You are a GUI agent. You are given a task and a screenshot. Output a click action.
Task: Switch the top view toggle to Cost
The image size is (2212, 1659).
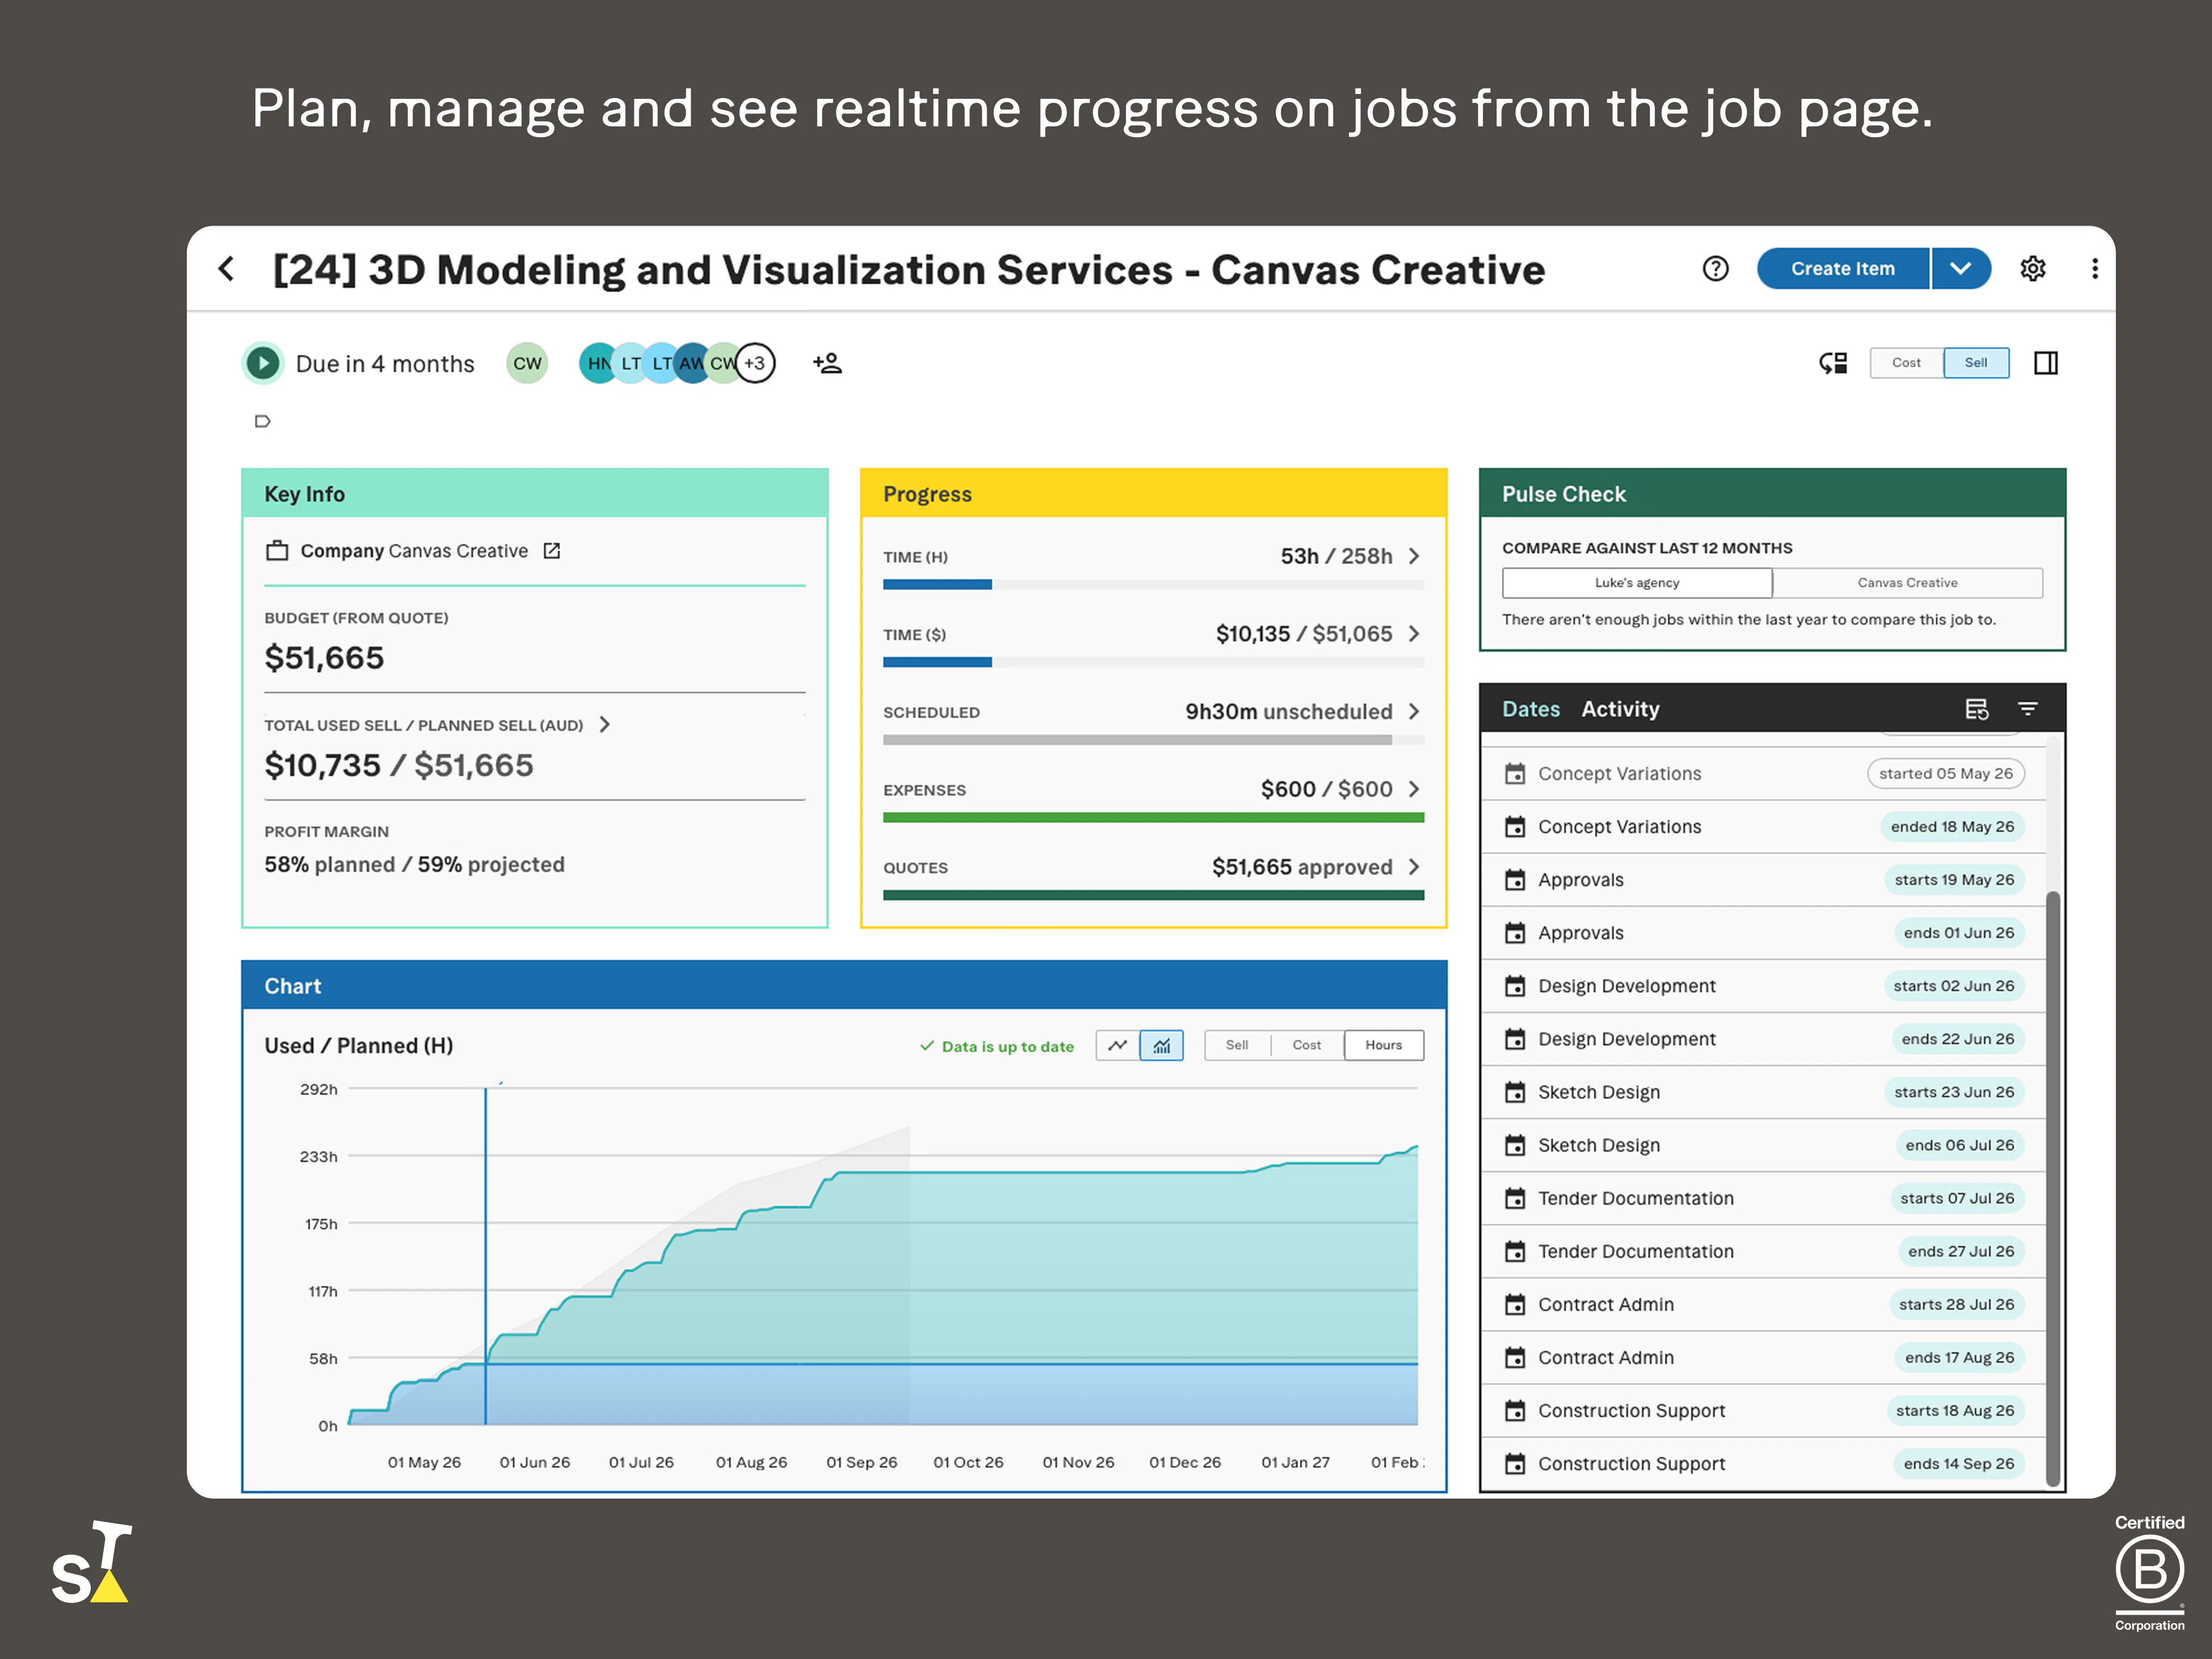[x=1906, y=363]
